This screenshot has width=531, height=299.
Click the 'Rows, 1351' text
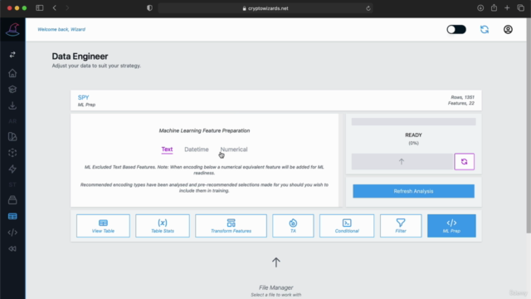[462, 97]
